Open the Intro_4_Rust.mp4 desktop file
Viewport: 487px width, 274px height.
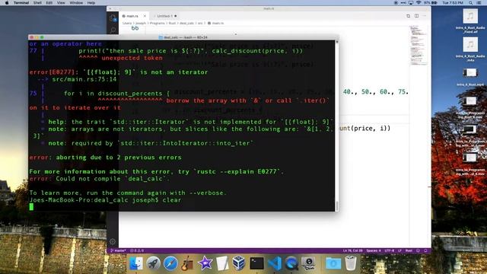pyautogui.click(x=470, y=77)
